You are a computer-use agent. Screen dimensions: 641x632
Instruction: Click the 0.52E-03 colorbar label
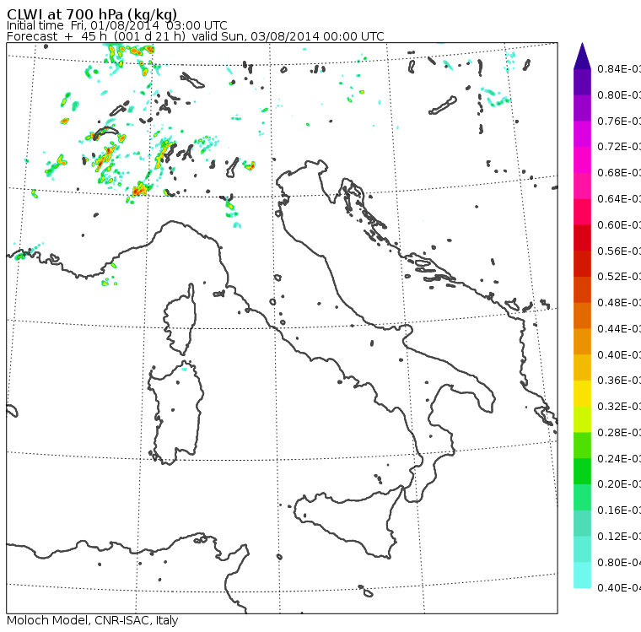click(x=619, y=277)
